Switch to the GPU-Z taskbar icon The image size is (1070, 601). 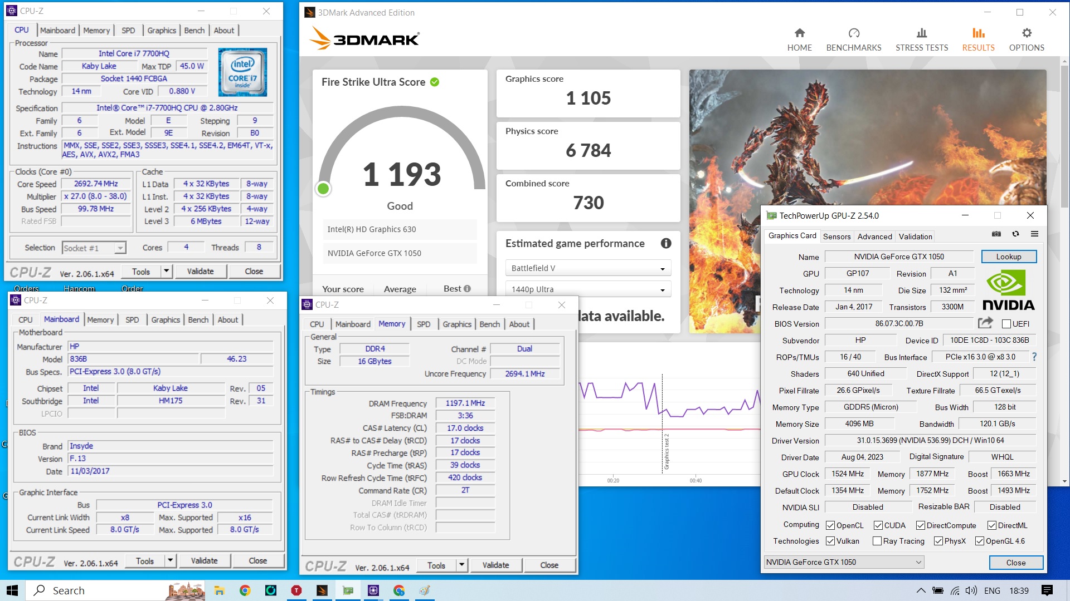point(348,590)
